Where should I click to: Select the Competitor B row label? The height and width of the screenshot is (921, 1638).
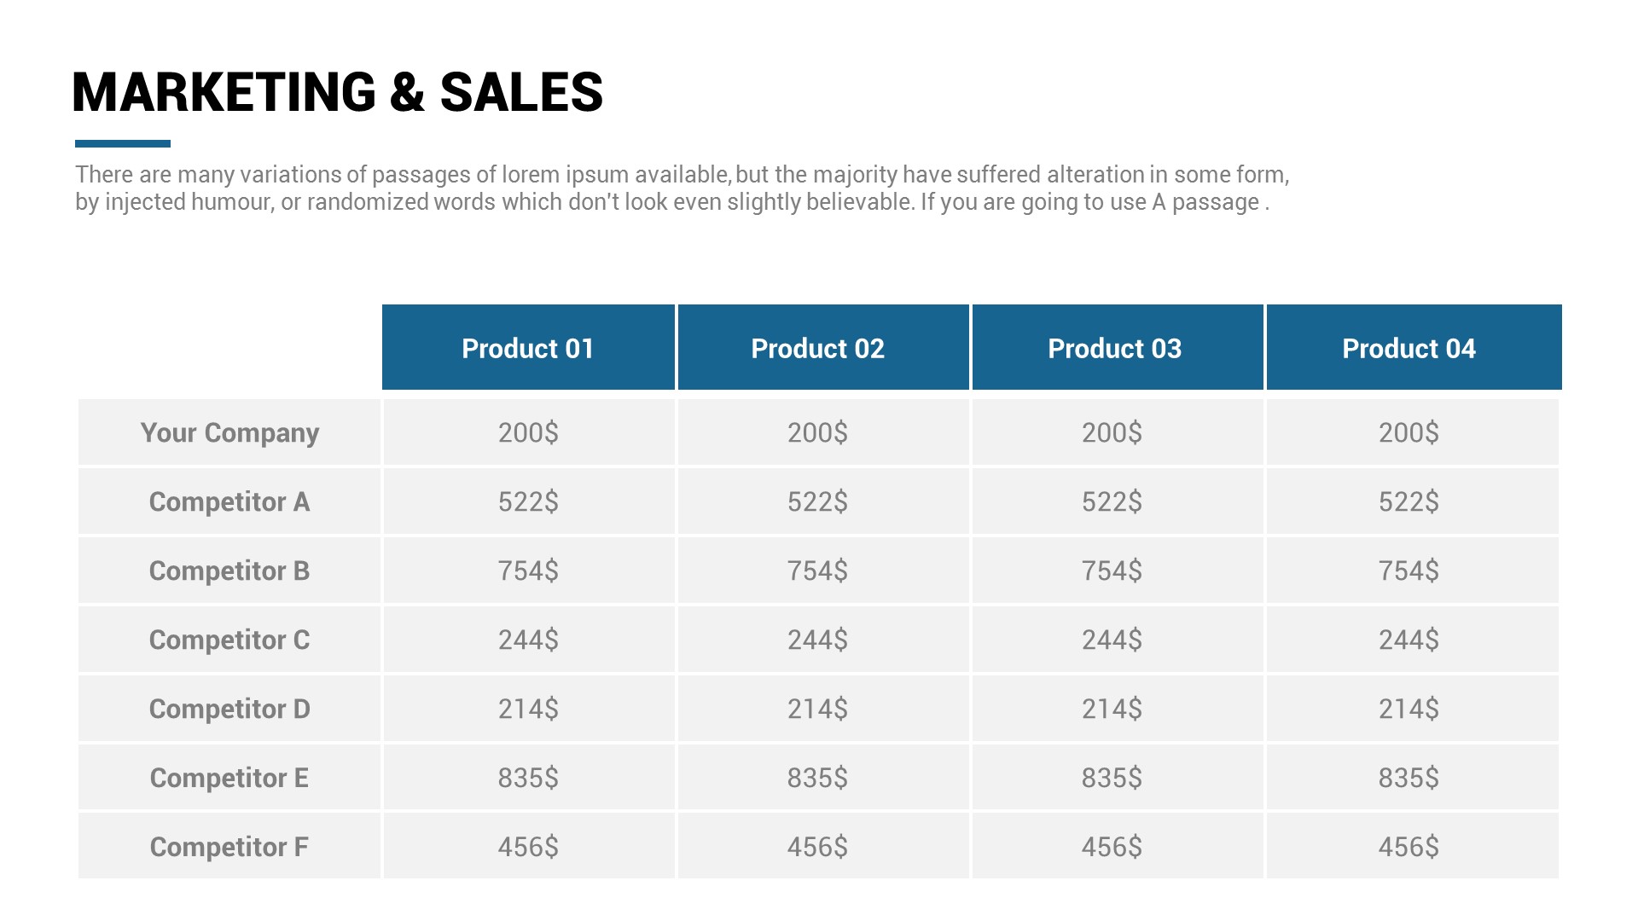(229, 571)
